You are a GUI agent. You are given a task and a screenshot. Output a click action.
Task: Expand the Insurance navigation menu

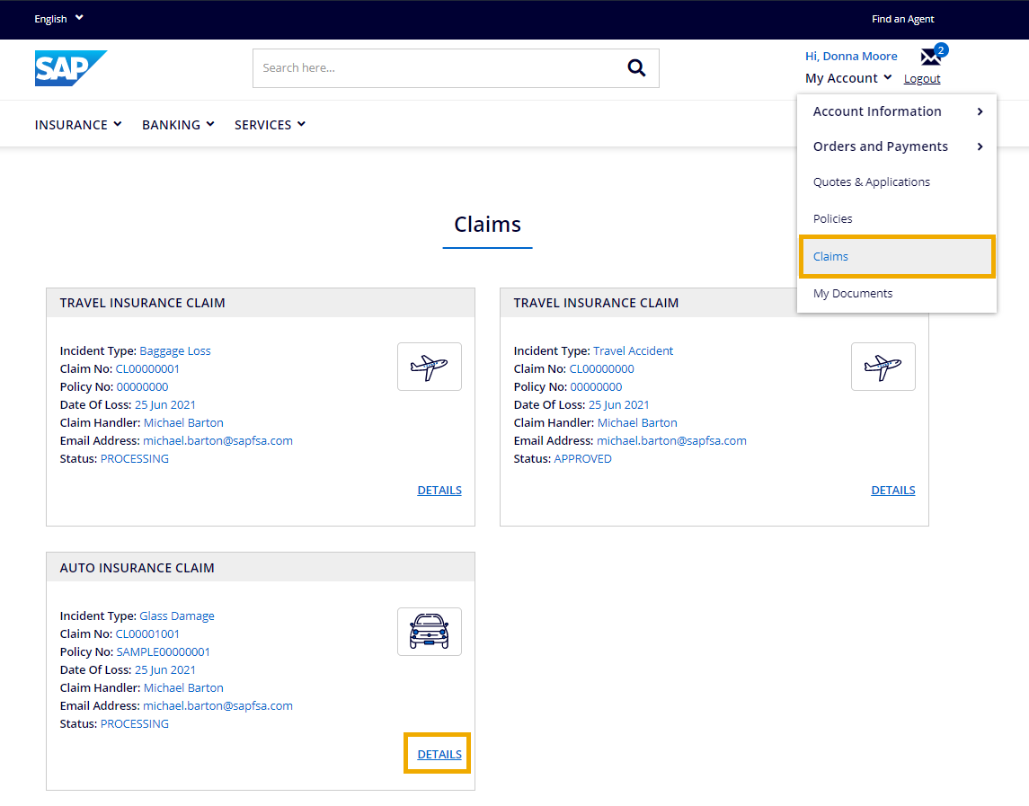click(78, 125)
